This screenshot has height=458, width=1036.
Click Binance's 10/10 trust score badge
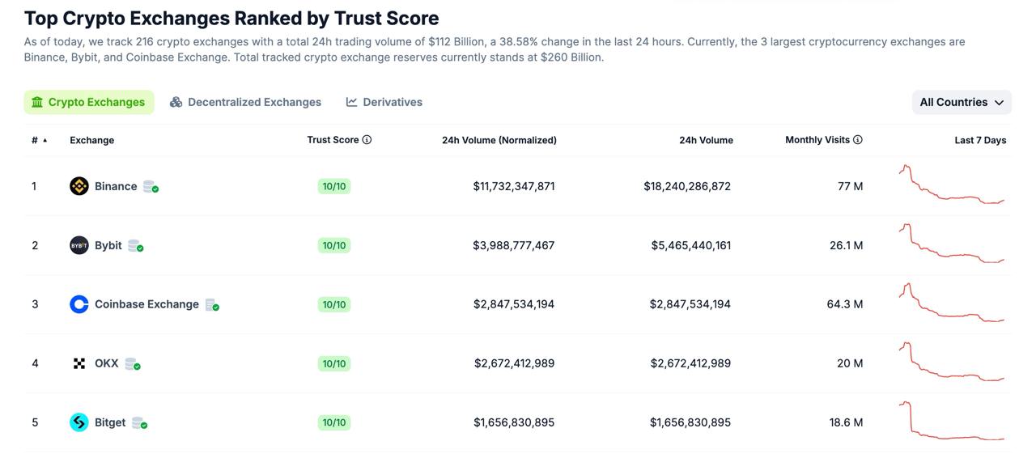point(334,186)
